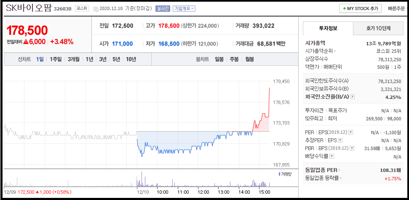This screenshot has width=409, height=200.
Task: Click the arrow next to 동일업종 등락률
Action: 341,178
